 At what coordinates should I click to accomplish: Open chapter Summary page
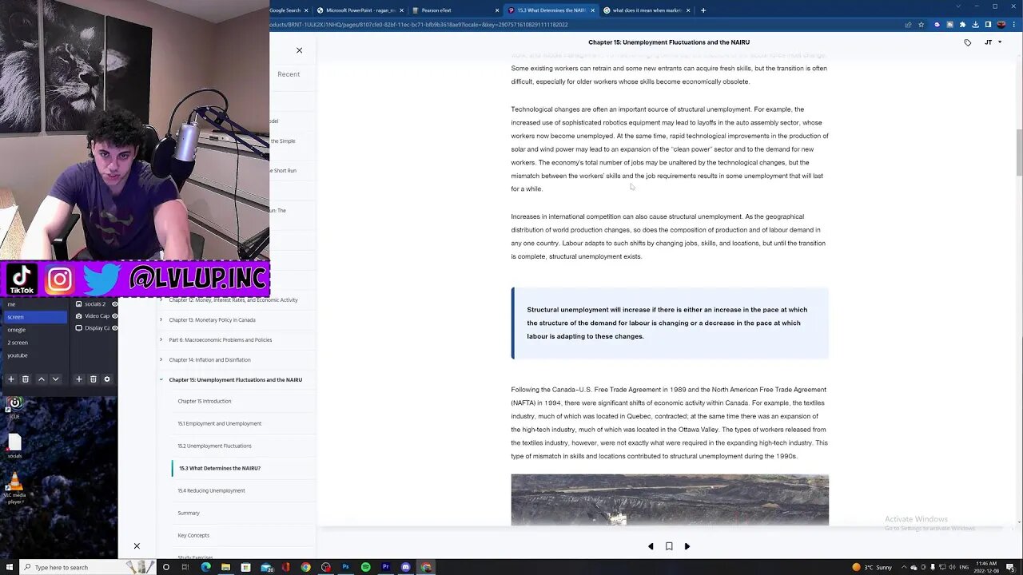coord(189,514)
